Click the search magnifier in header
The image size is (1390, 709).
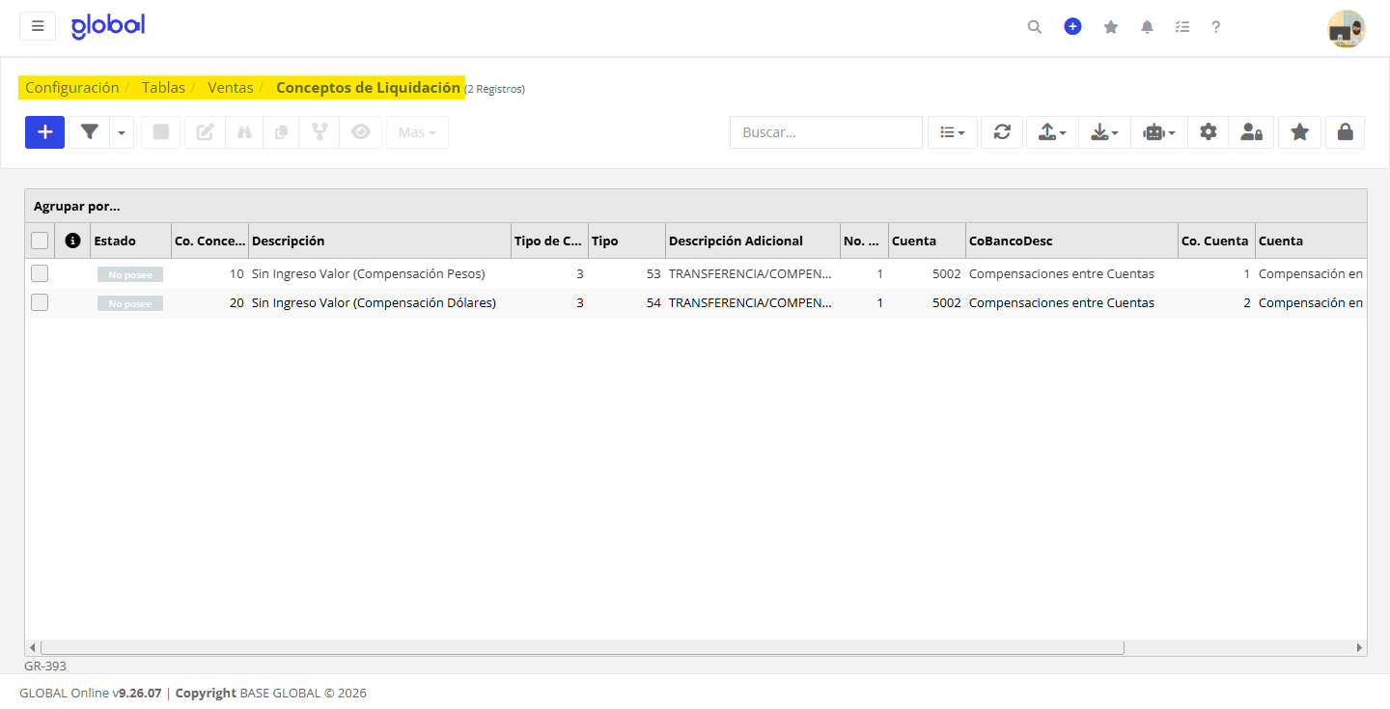[x=1035, y=27]
